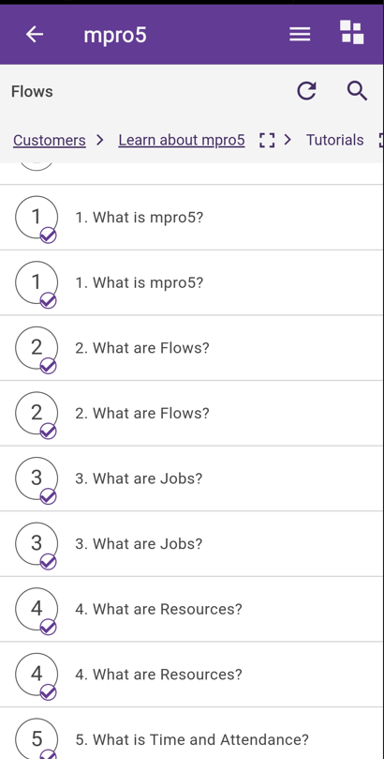Click first What is mpro5 checkmark badge
Screen dimensions: 384x759
[48, 235]
